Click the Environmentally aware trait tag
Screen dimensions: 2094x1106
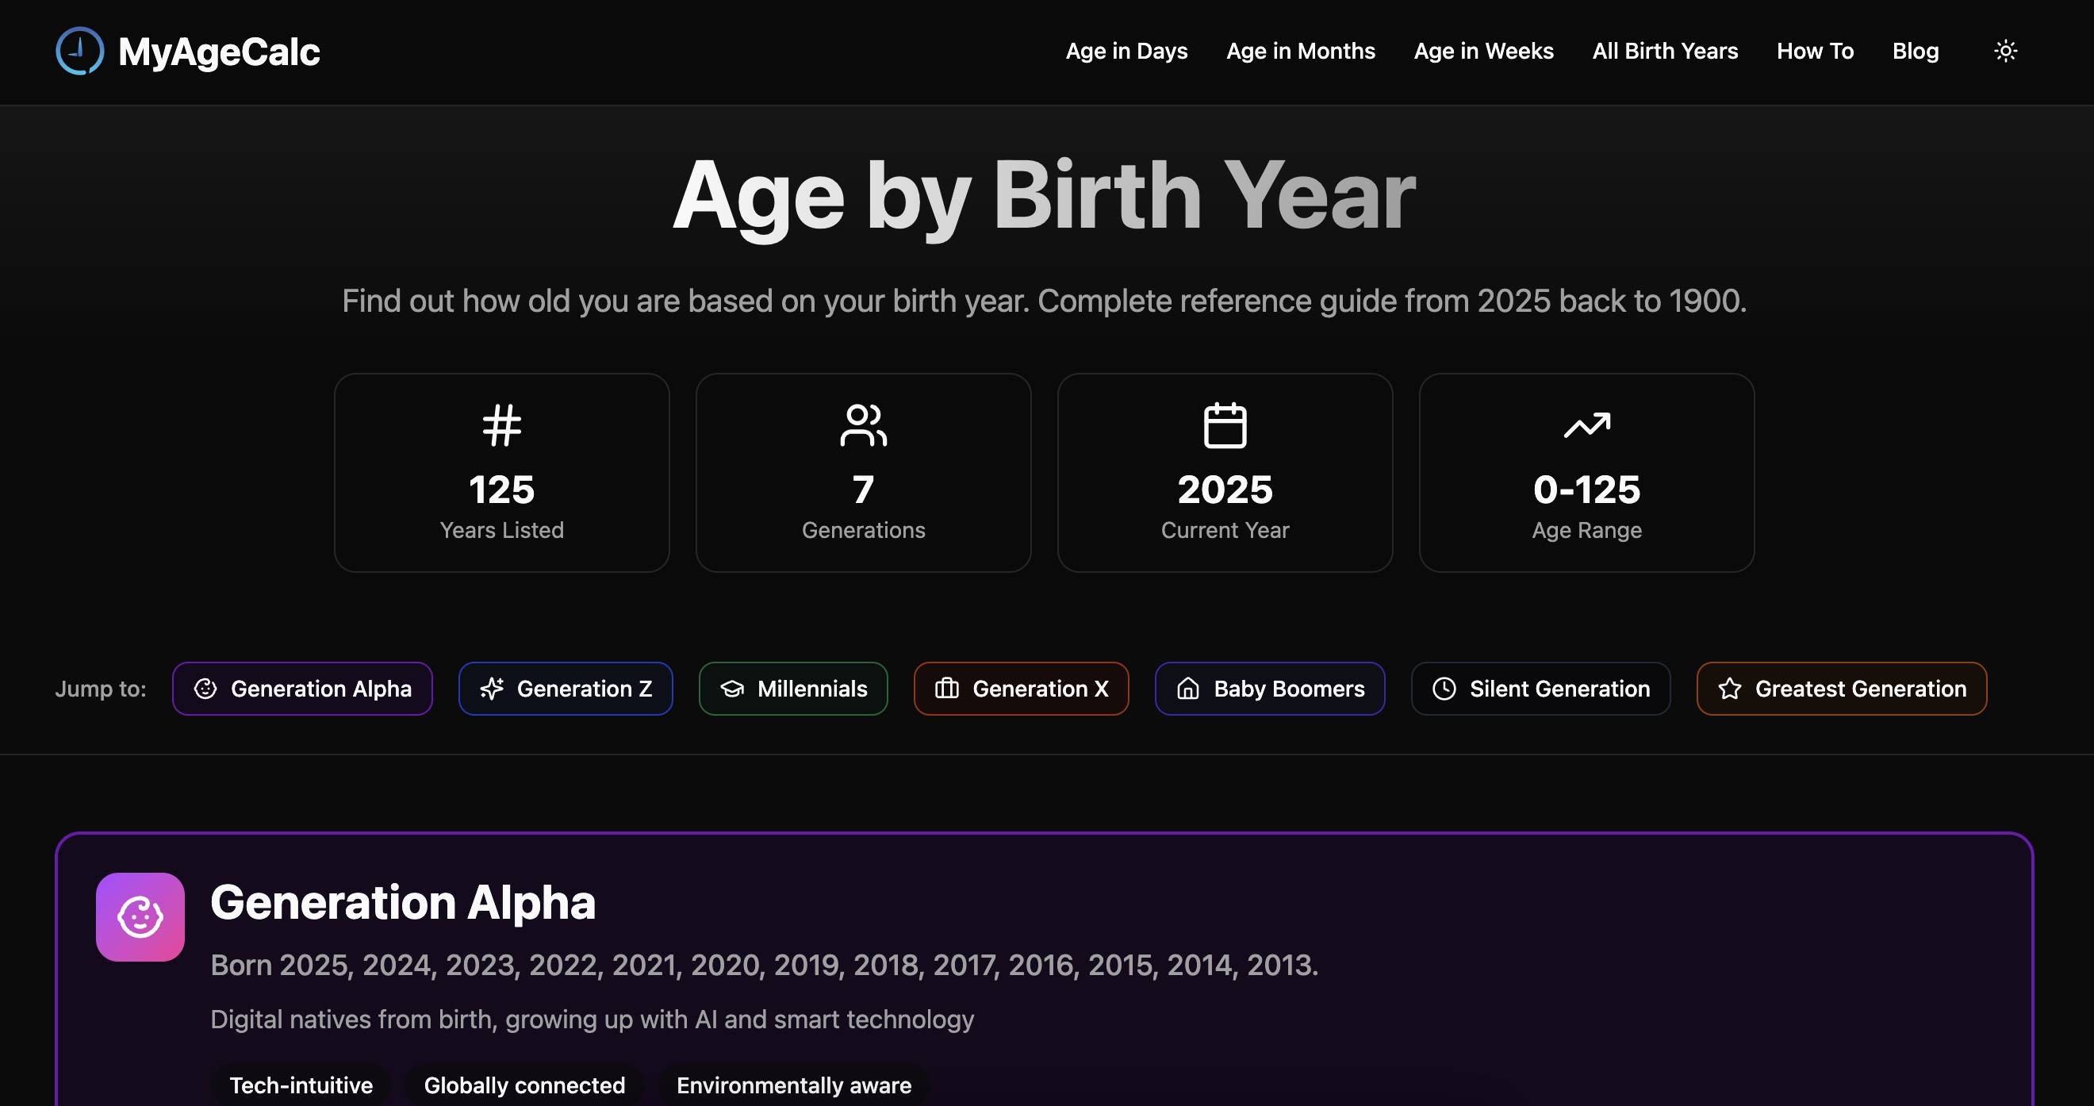point(793,1085)
